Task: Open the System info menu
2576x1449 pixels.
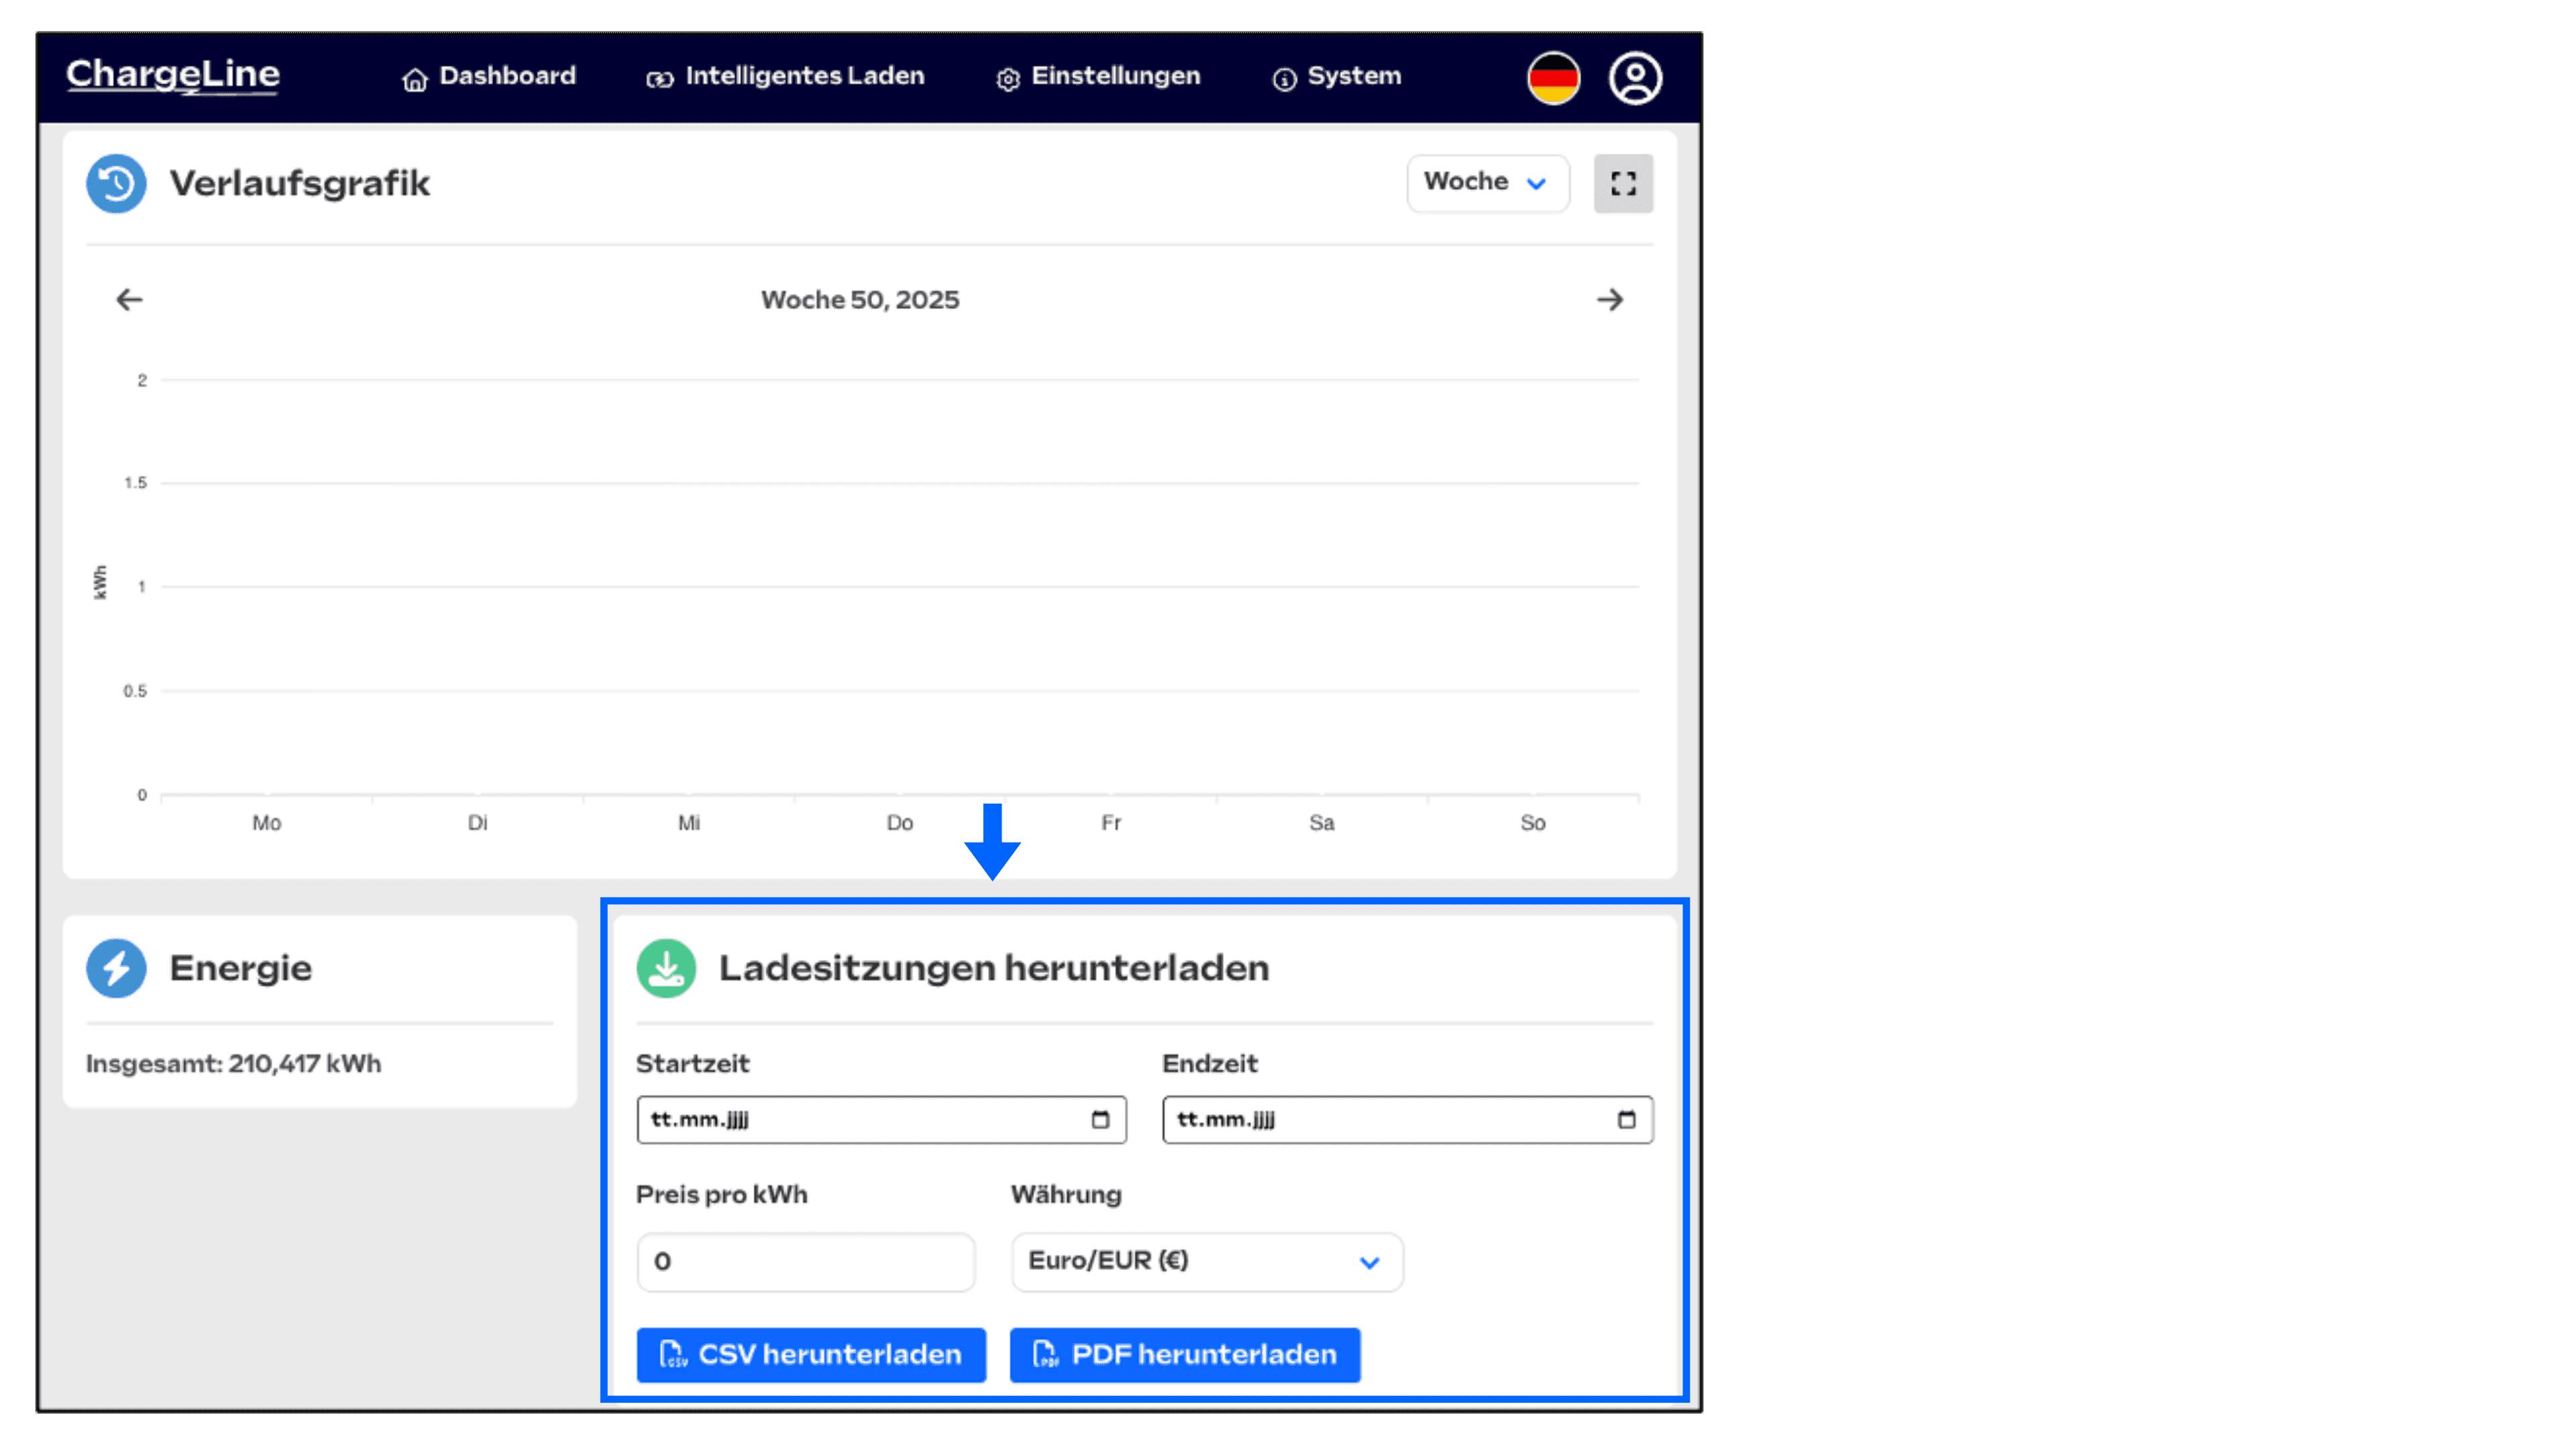Action: coord(1336,76)
